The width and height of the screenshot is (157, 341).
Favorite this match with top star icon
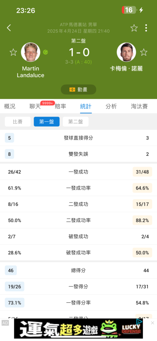pos(134,28)
